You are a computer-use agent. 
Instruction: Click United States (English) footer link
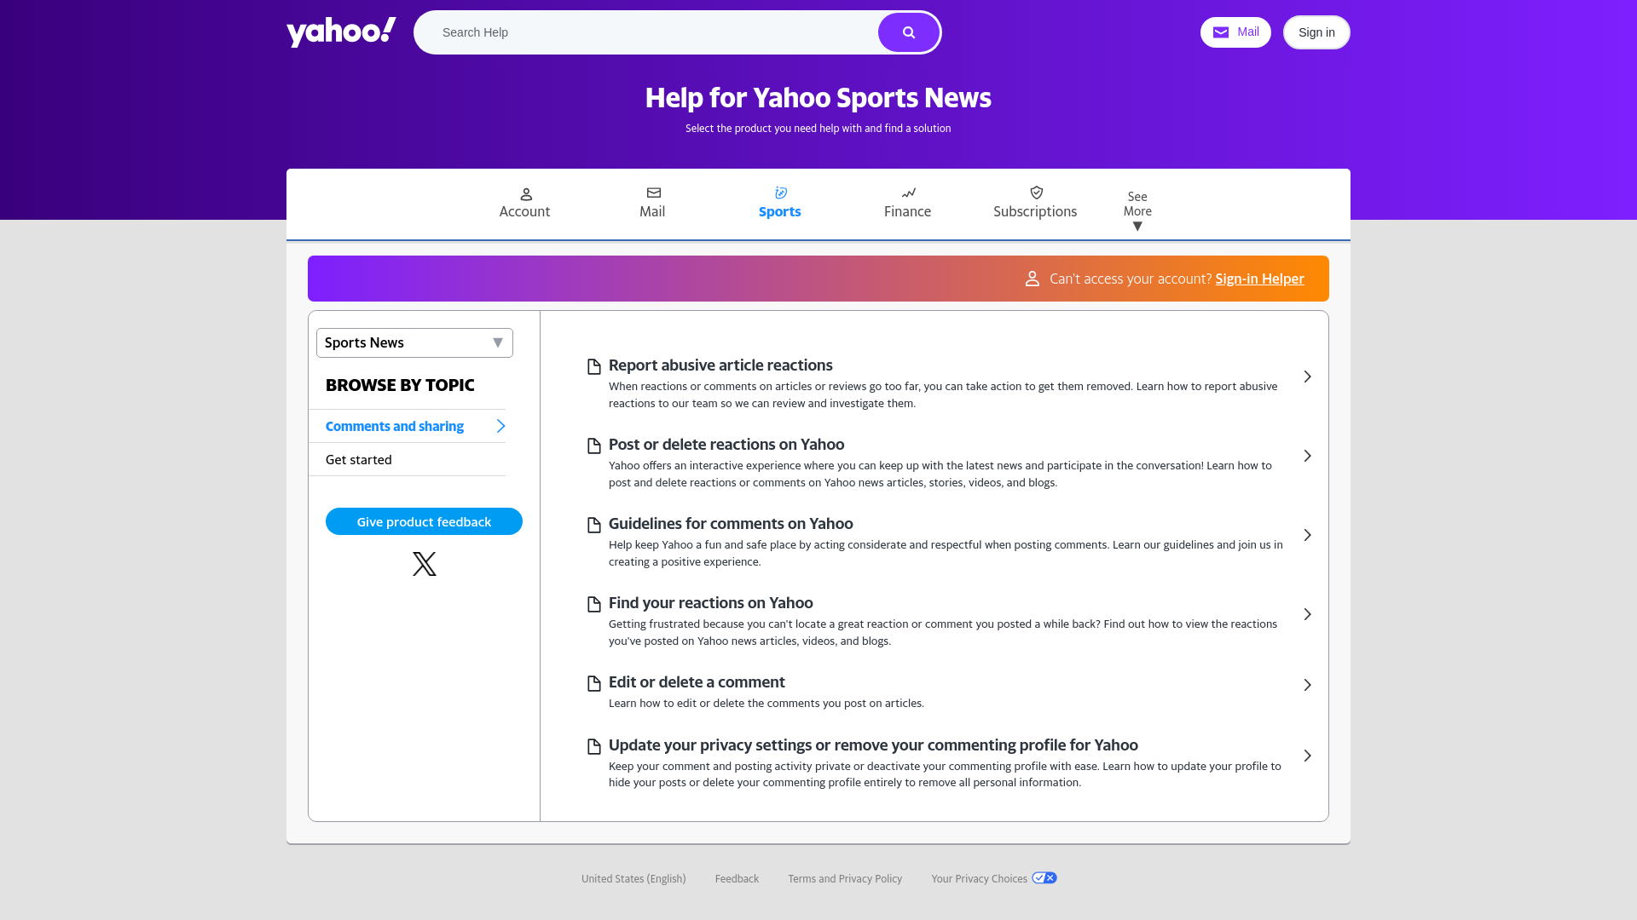pos(633,878)
